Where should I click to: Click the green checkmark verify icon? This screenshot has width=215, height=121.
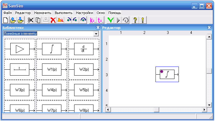click(110, 20)
